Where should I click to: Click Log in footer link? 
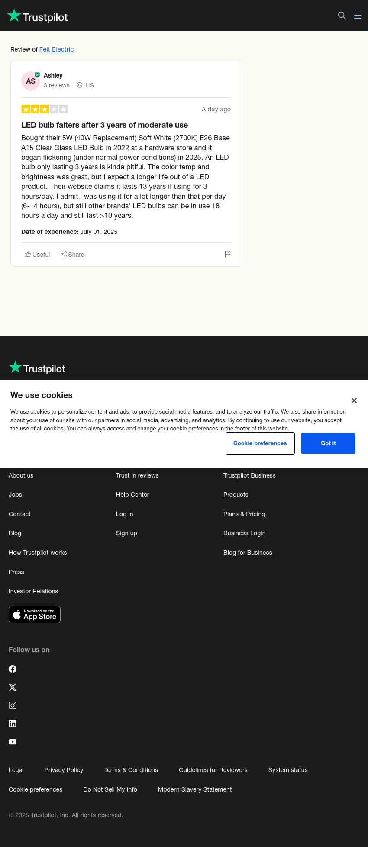point(125,514)
